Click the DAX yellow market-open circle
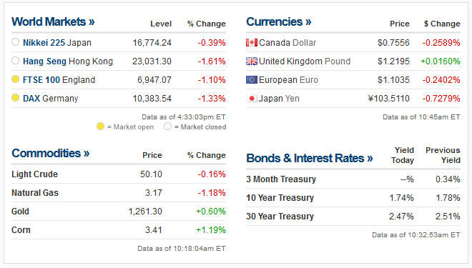 tap(15, 98)
